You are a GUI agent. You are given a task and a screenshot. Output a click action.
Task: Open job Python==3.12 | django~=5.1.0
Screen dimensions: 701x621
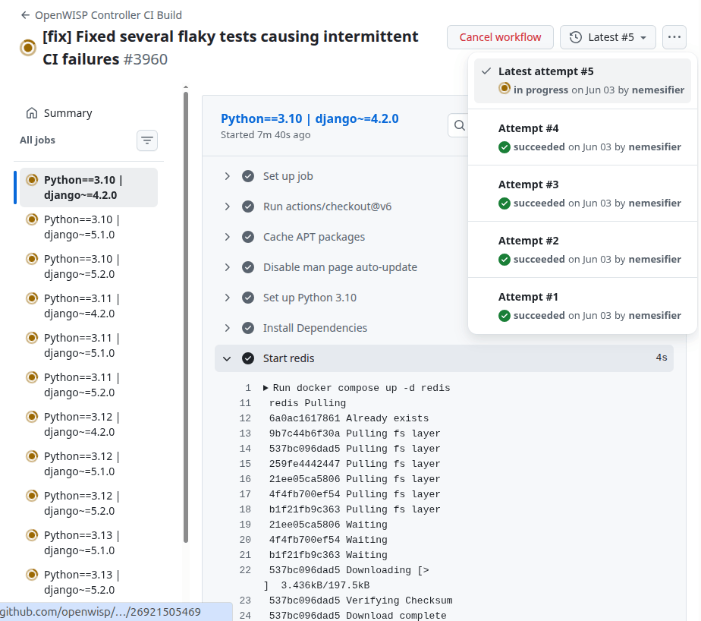(89, 464)
